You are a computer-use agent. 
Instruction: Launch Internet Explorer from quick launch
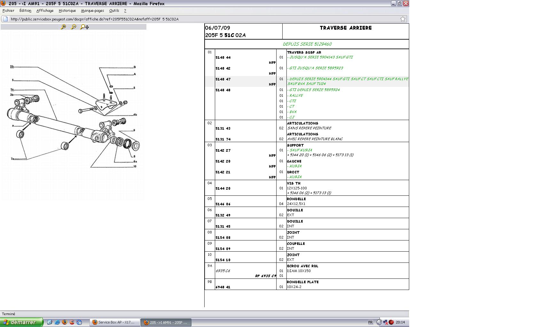pos(57,322)
